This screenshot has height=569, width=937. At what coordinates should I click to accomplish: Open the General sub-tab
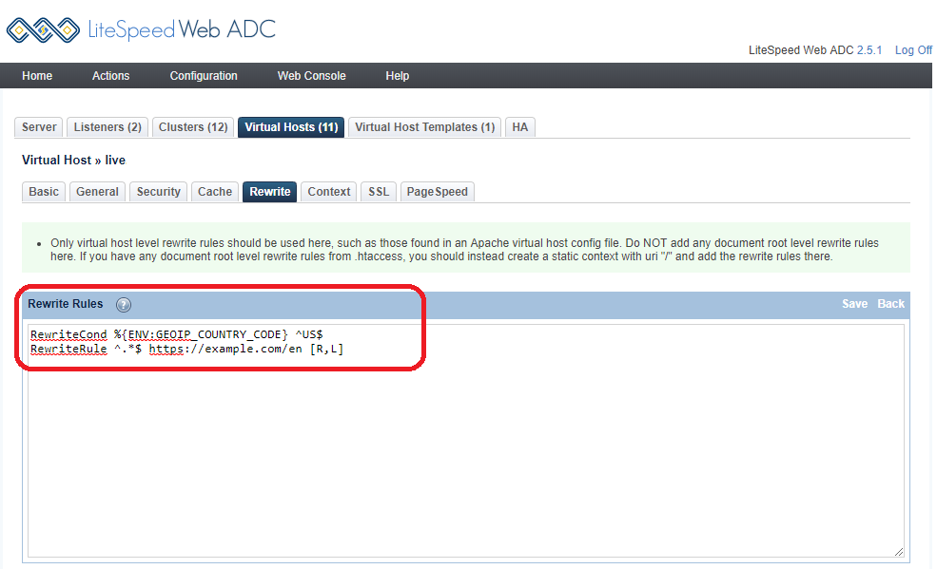tap(97, 192)
